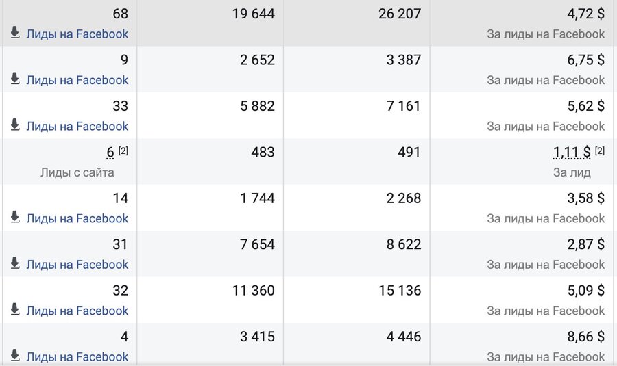The image size is (617, 366).
Task: Click download icon in 31 leads row
Action: tap(15, 263)
